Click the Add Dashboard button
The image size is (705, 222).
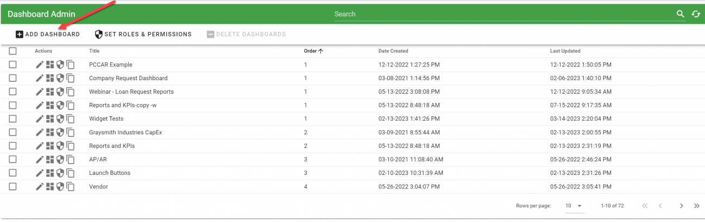[x=48, y=34]
